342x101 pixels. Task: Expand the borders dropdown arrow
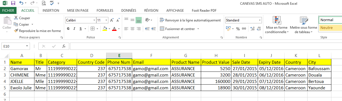[x=97, y=29]
